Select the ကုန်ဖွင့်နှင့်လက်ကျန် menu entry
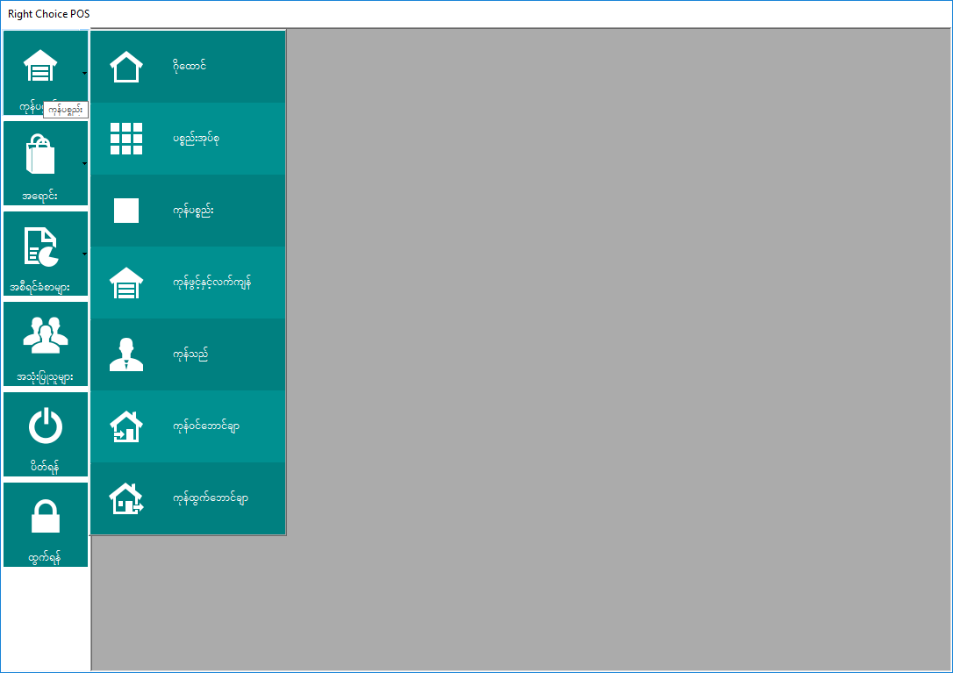Image resolution: width=953 pixels, height=673 pixels. [x=212, y=283]
